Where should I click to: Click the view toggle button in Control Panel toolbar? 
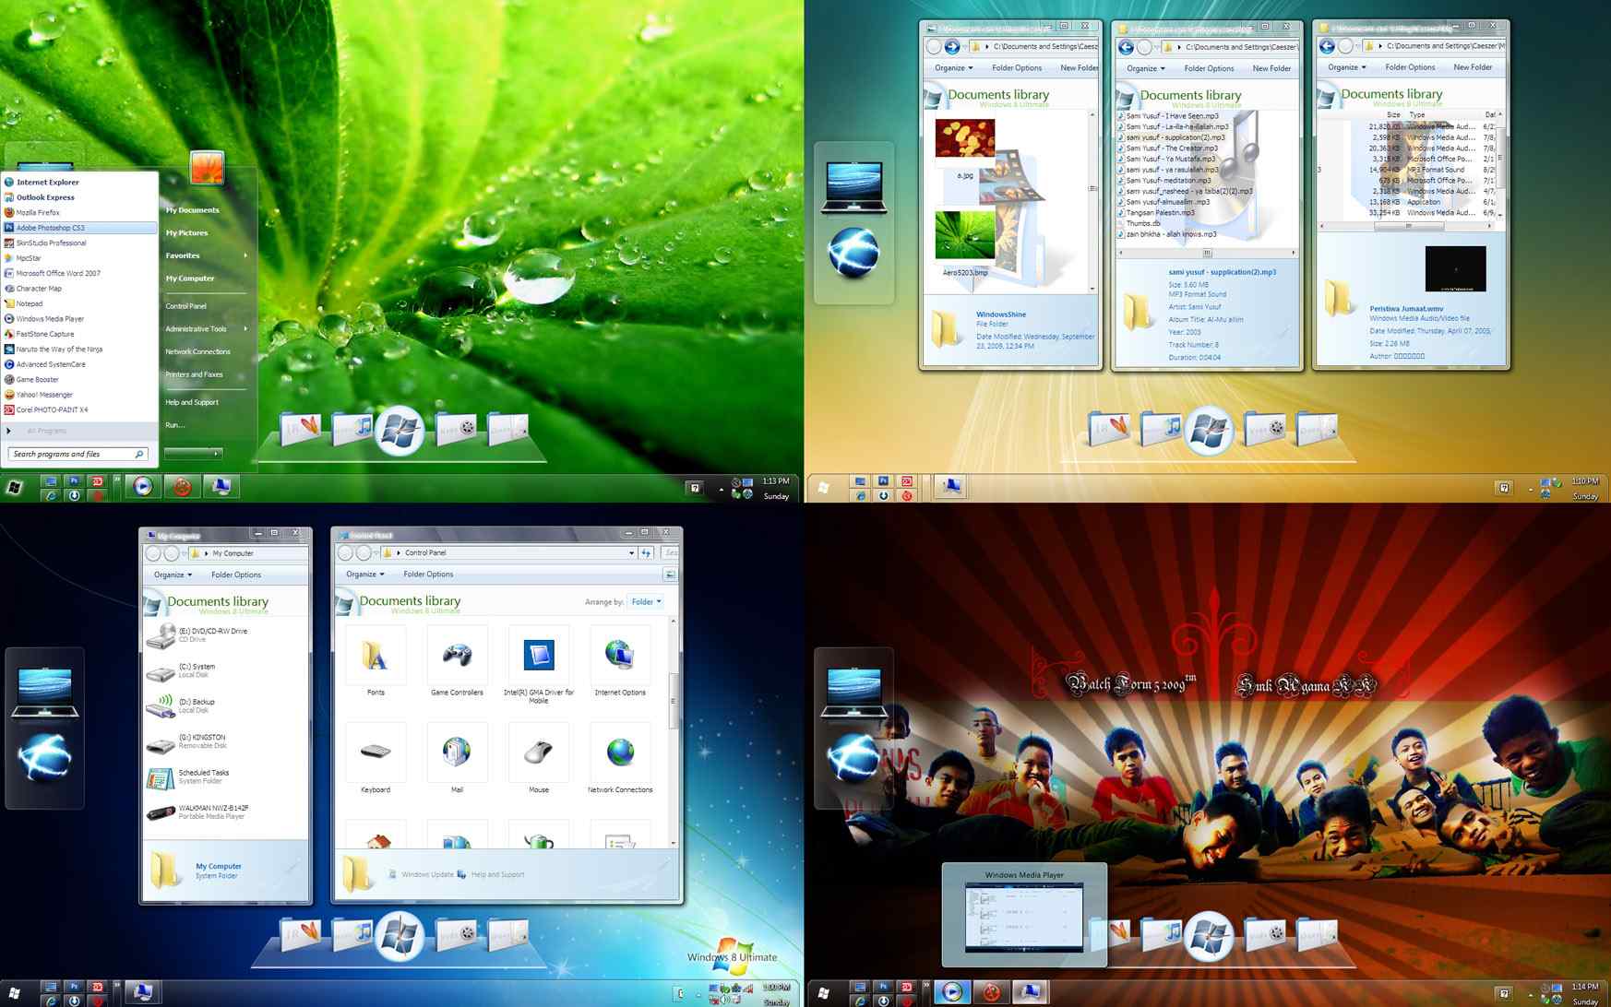point(670,575)
